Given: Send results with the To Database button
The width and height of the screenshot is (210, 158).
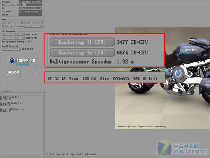Looking at the screenshot, I should 33,27.
